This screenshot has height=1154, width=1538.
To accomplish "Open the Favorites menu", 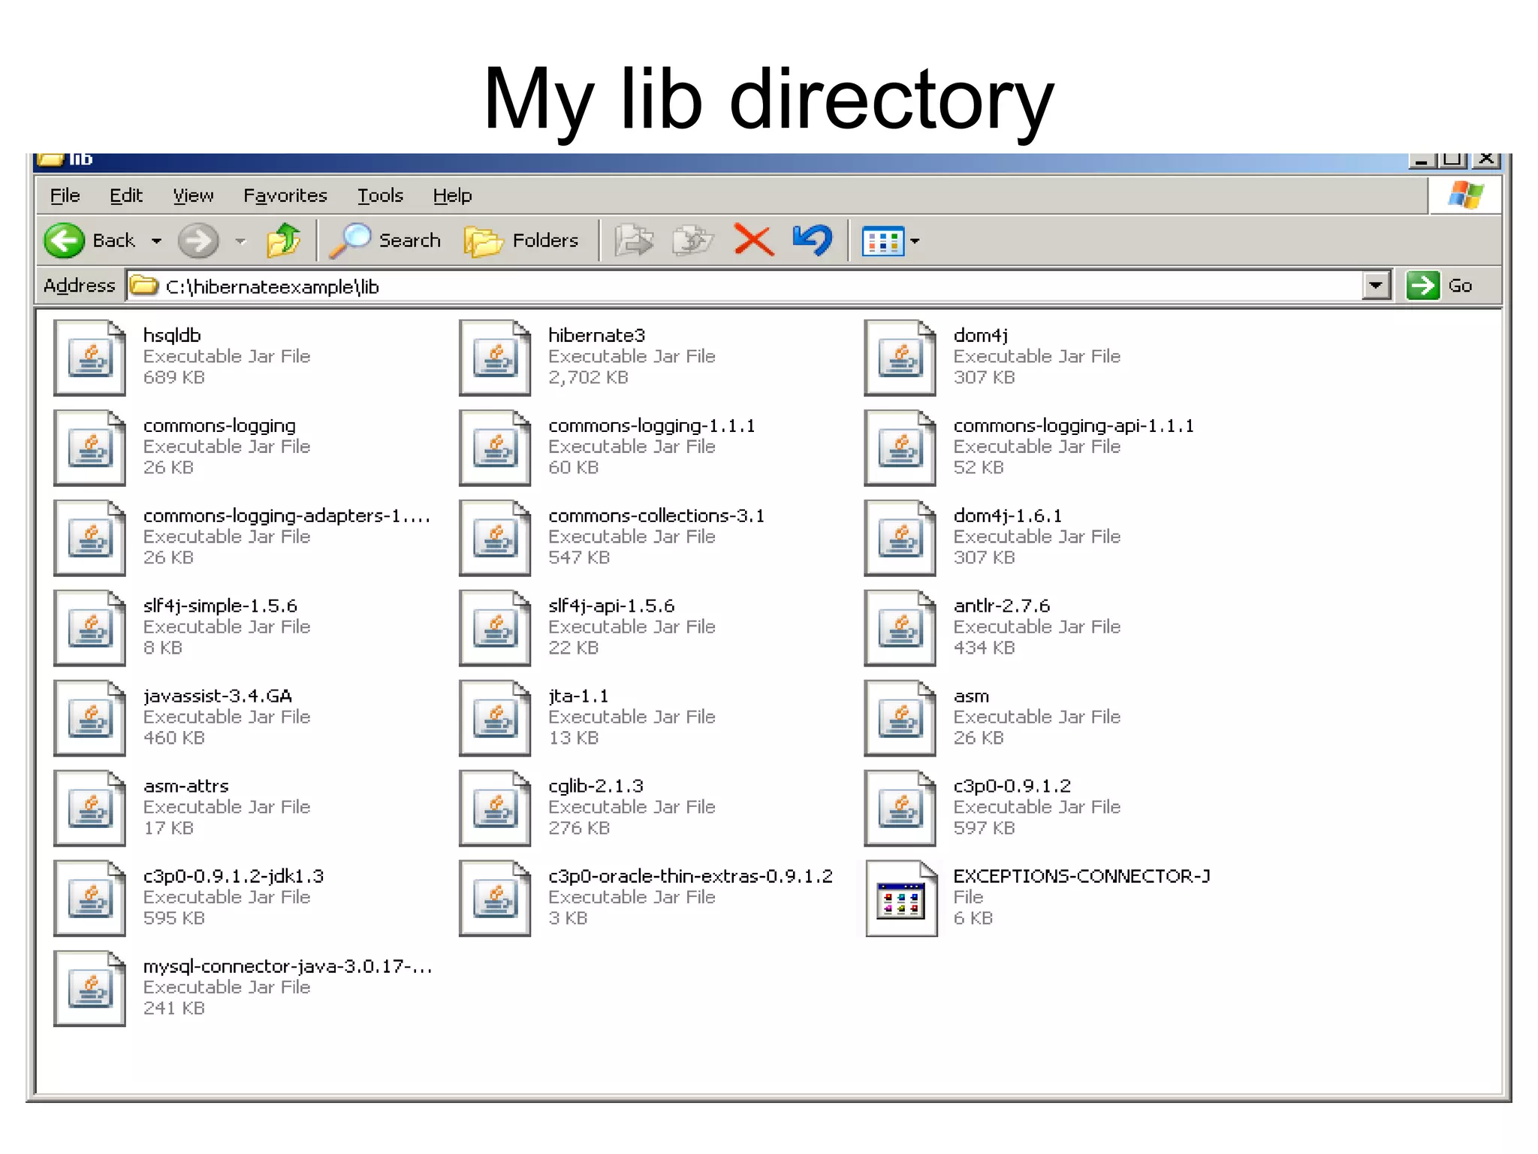I will click(285, 195).
